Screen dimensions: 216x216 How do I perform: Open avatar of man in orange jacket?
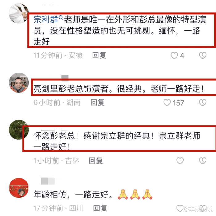(x=19, y=83)
